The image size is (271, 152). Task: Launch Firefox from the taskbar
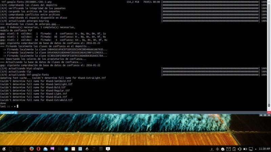tap(32, 149)
